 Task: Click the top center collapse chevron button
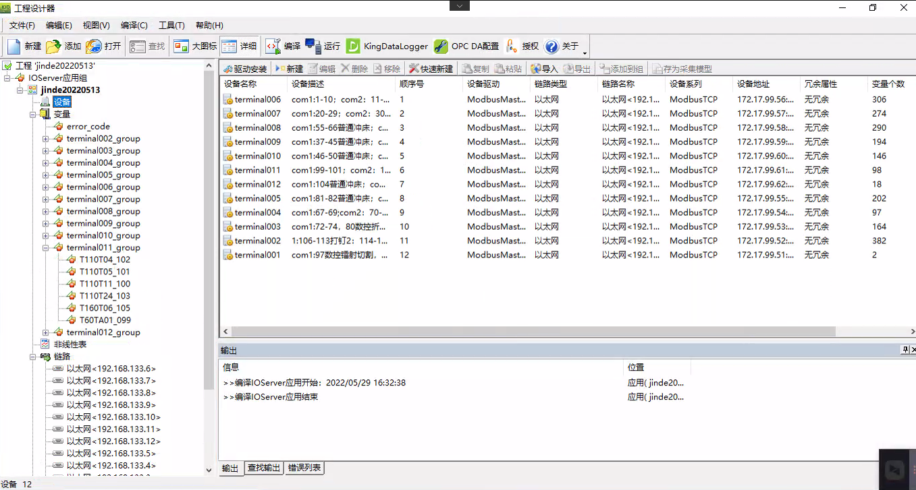(x=460, y=5)
